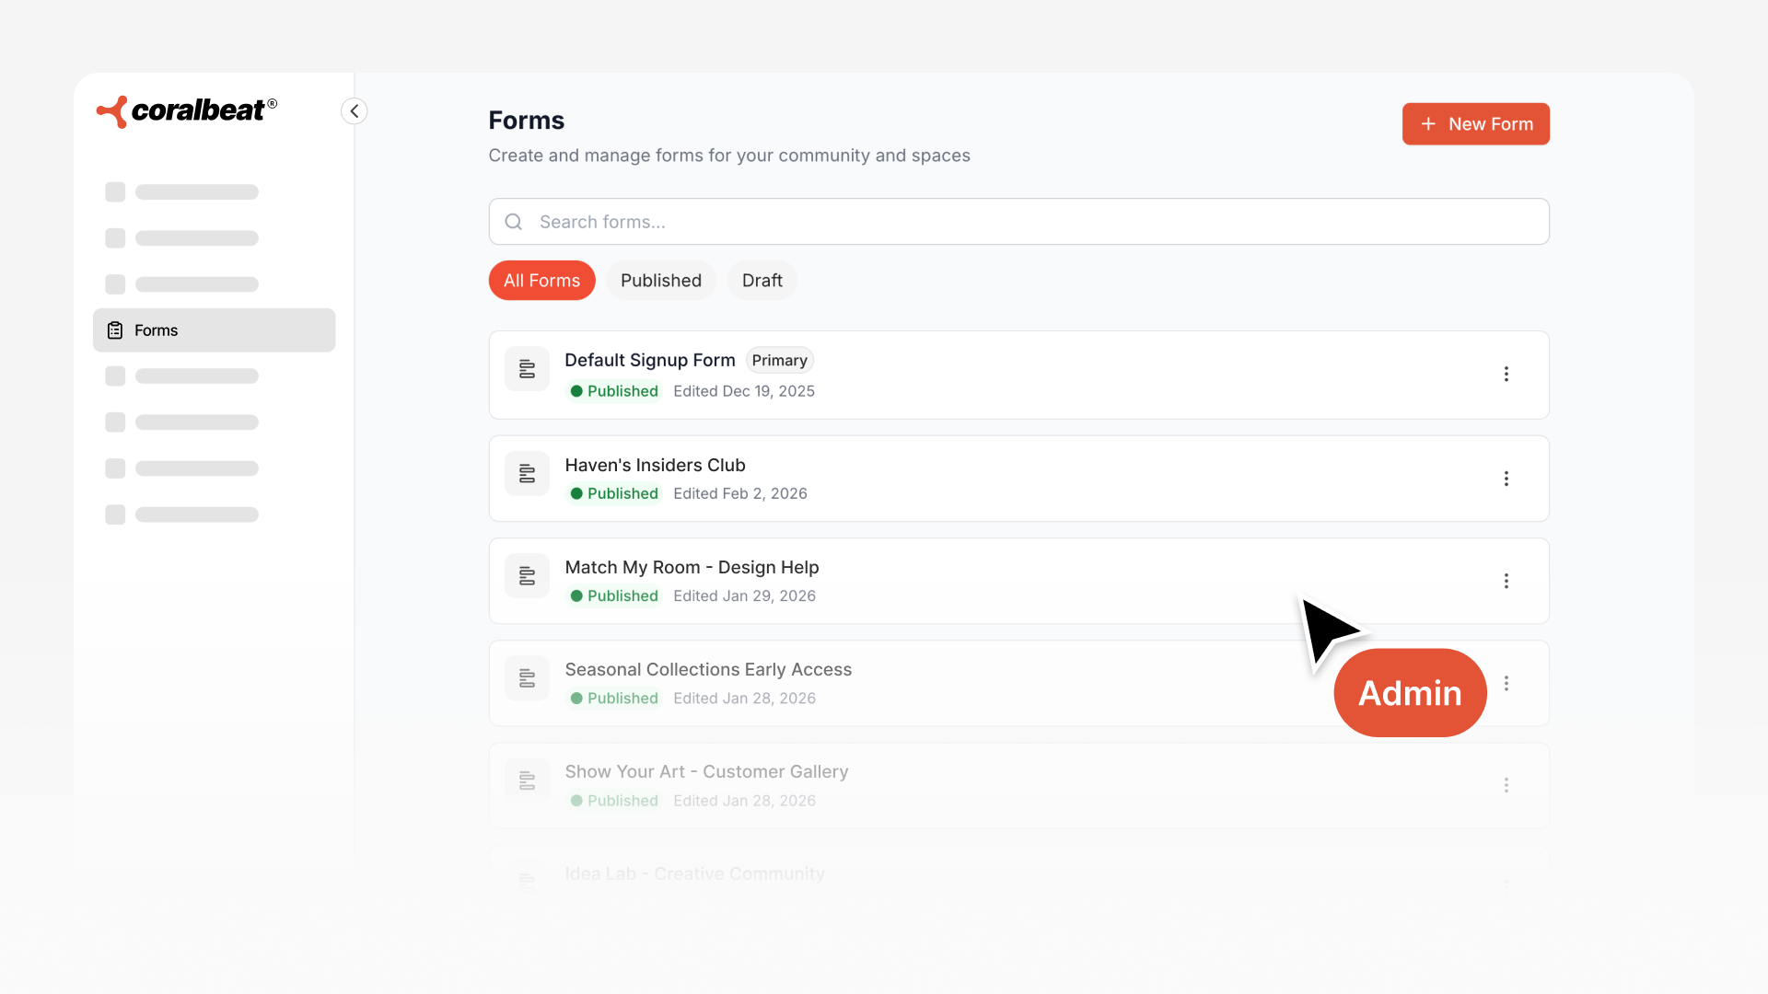Open Forms in the sidebar
This screenshot has height=994, width=1768.
point(214,330)
